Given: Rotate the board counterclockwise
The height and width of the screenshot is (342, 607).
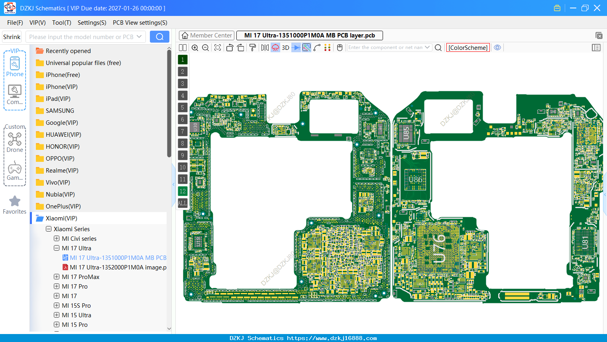Looking at the screenshot, I should tap(230, 47).
